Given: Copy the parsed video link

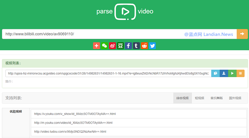Looking at the screenshot, I should point(215,73).
